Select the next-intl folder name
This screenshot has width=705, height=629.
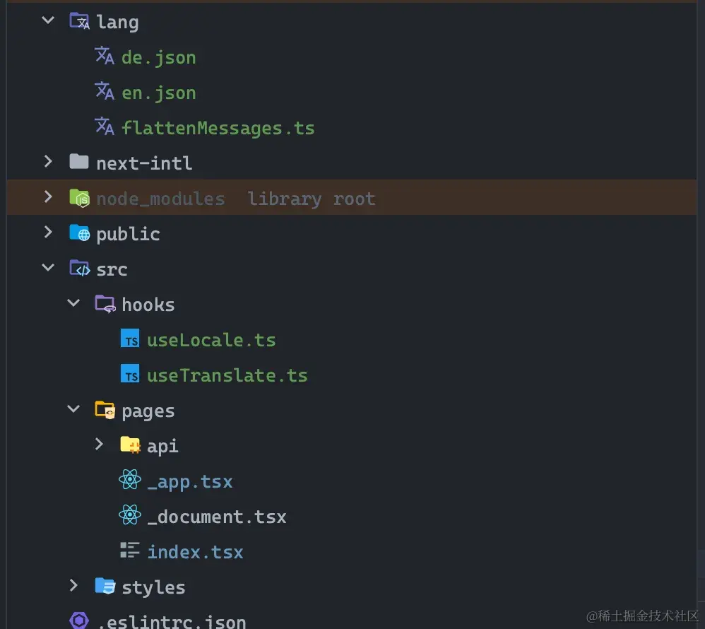(144, 163)
